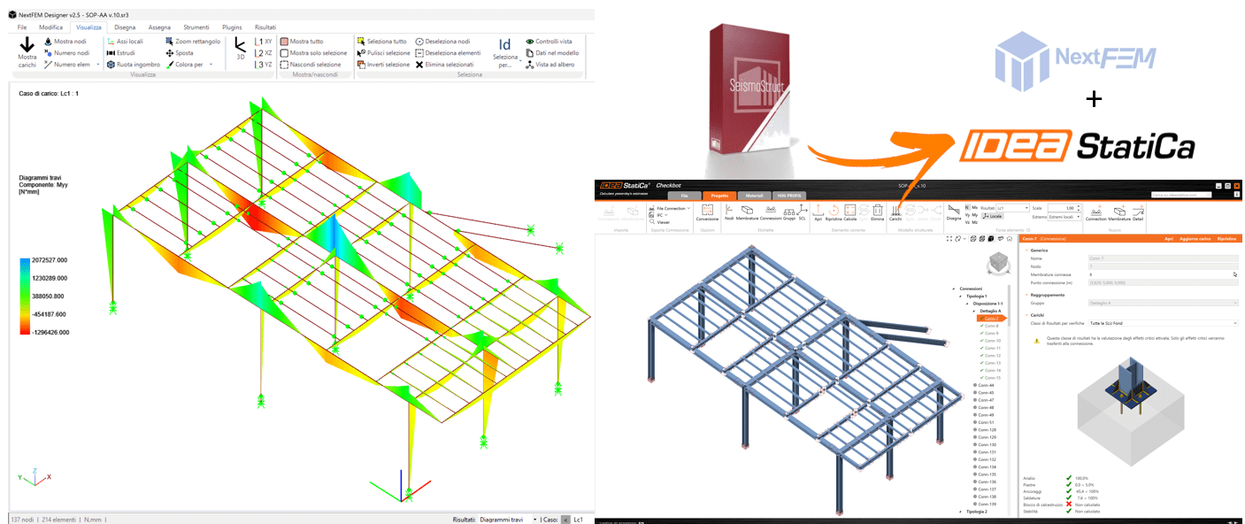Screen dimensions: 1245x524
Task: Click Apri icon in Checkbot ribbon
Action: [818, 209]
